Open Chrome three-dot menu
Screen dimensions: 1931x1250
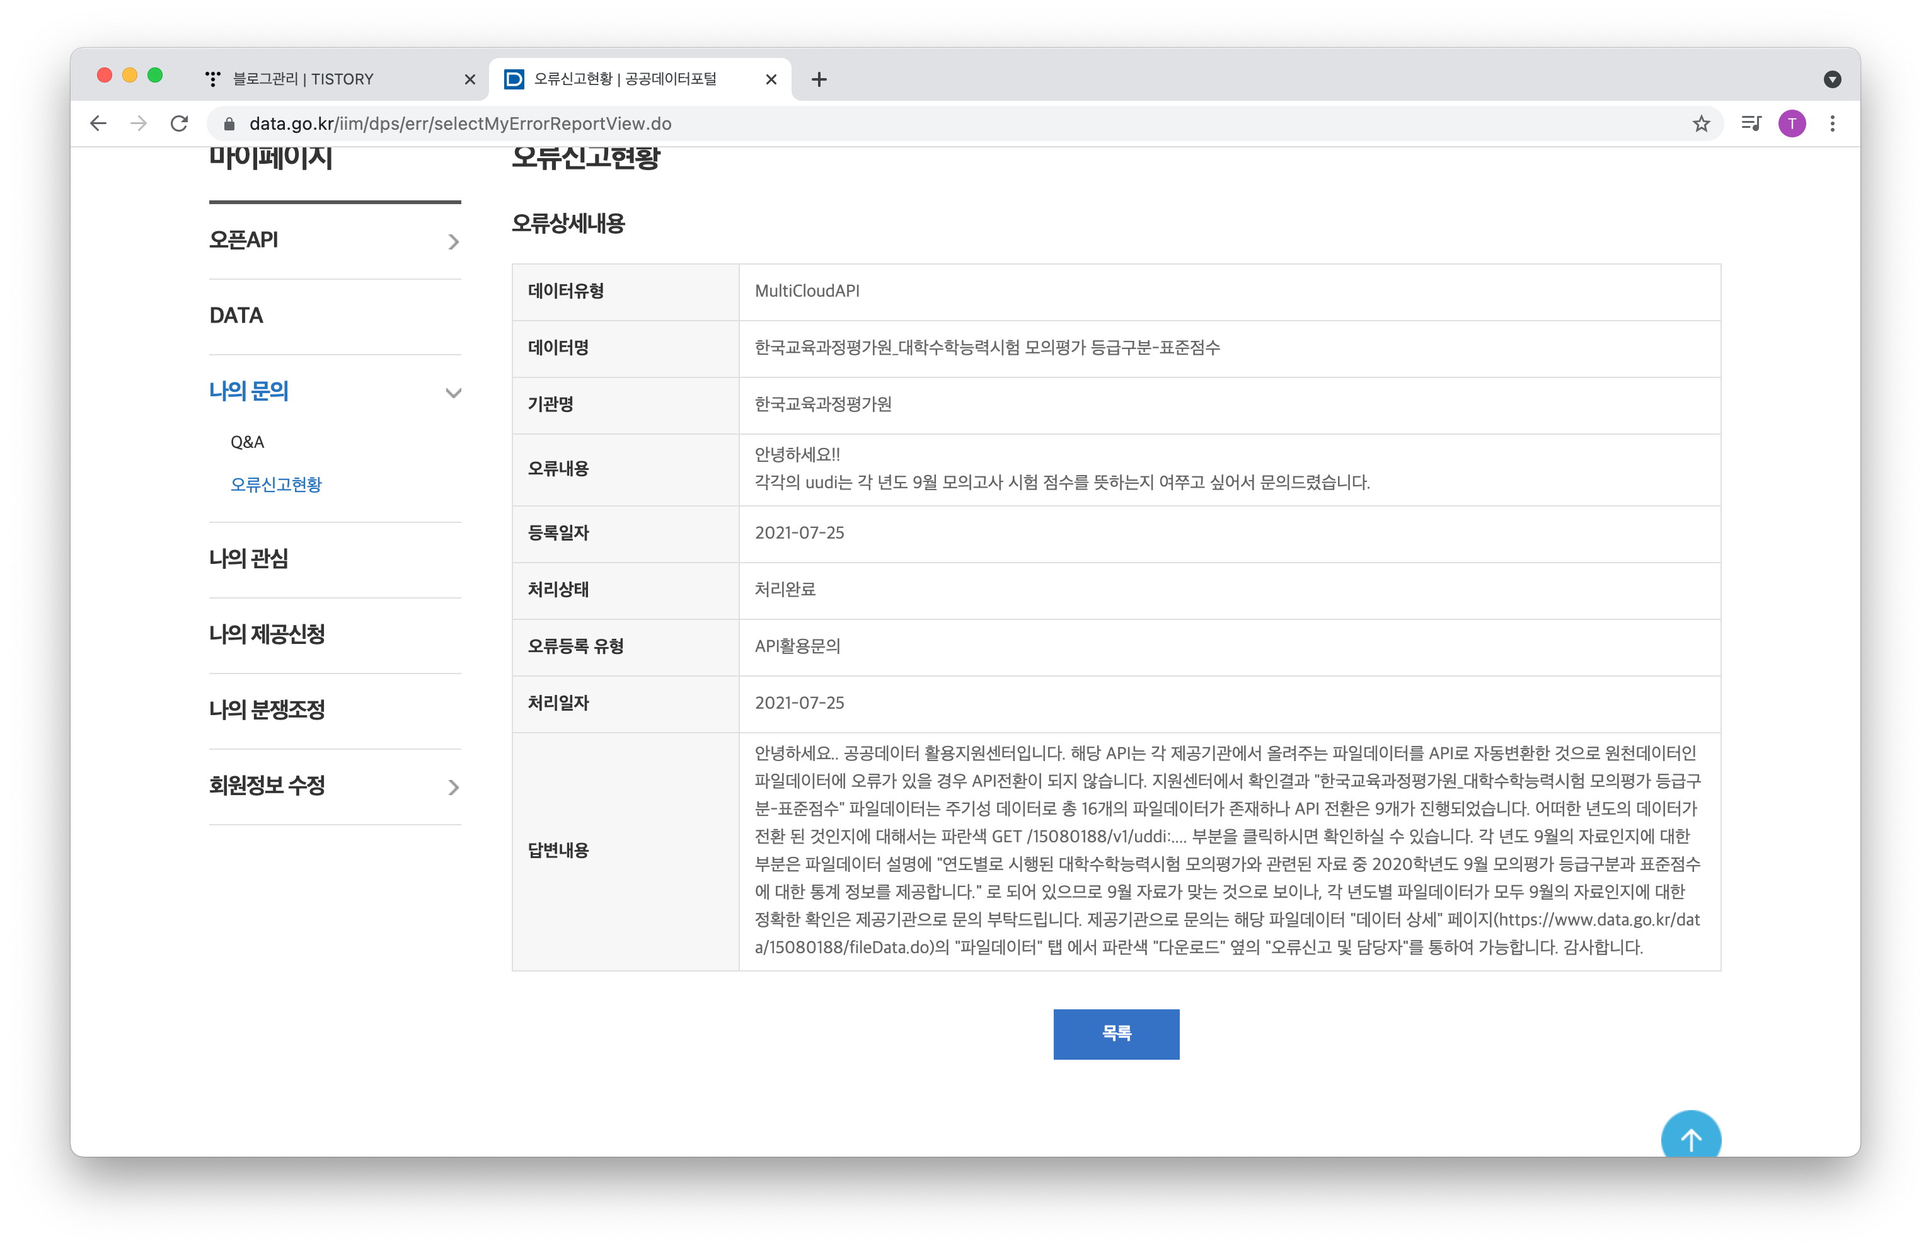(1832, 123)
